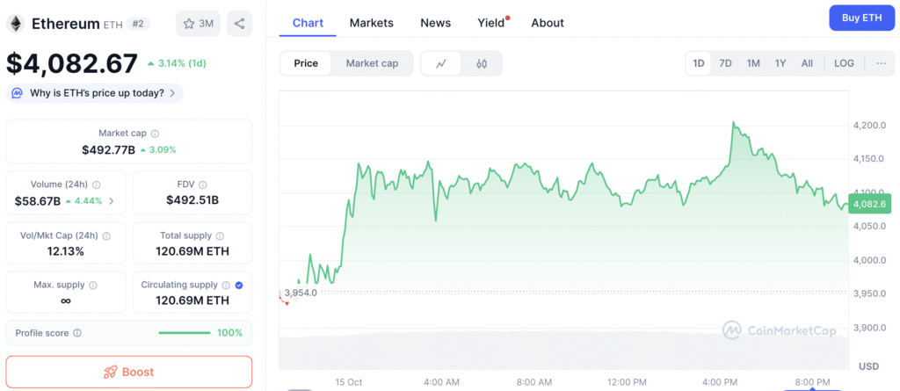The height and width of the screenshot is (391, 900).
Task: Click the Profile score info icon
Action: coord(77,333)
